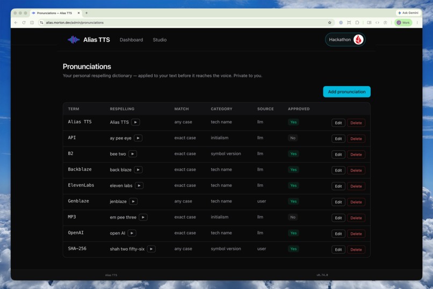Click the red flame avatar icon
This screenshot has width=433, height=289.
click(358, 39)
